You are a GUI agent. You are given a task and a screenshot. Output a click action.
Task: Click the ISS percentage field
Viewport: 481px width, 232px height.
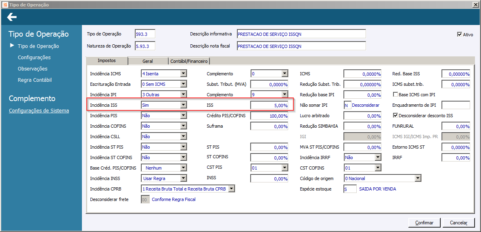[x=269, y=105]
